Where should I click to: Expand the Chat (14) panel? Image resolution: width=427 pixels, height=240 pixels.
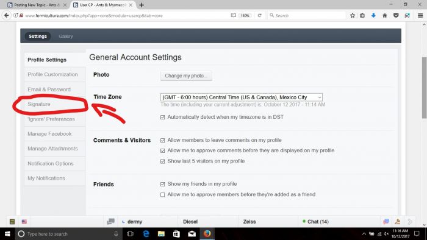coord(315,222)
